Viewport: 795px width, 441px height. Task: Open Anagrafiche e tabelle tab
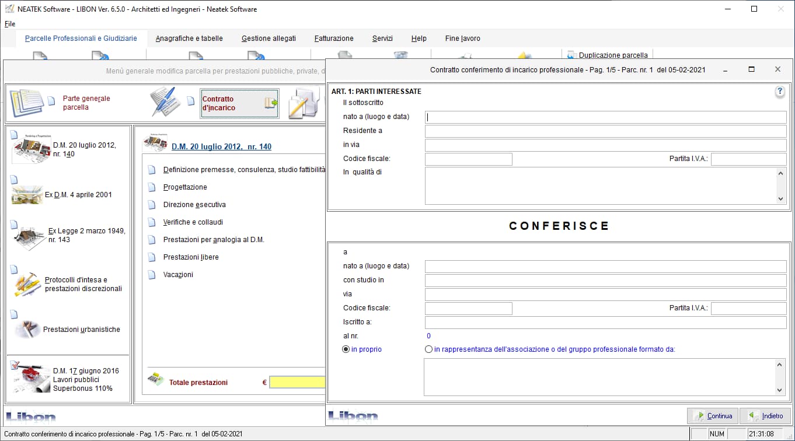point(189,38)
